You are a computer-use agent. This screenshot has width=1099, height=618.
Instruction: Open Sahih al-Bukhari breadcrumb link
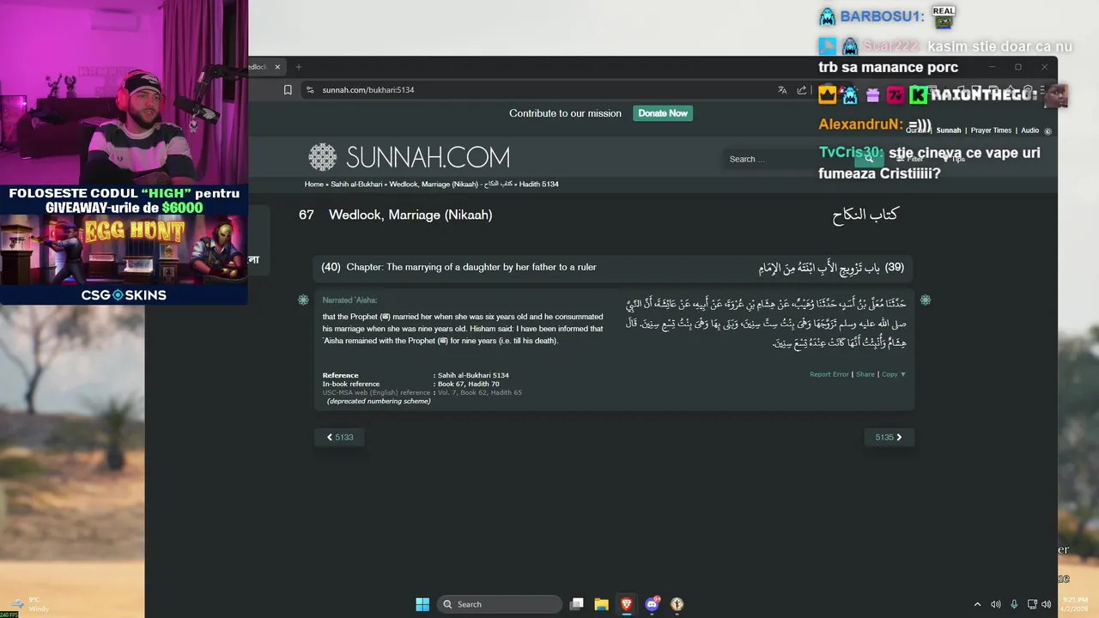pos(357,185)
